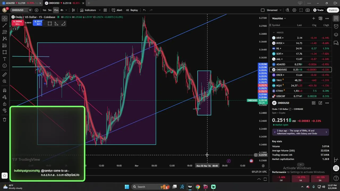Screen dimensions: 340x191
Task: Activate the zoom in tool
Action: (5, 81)
